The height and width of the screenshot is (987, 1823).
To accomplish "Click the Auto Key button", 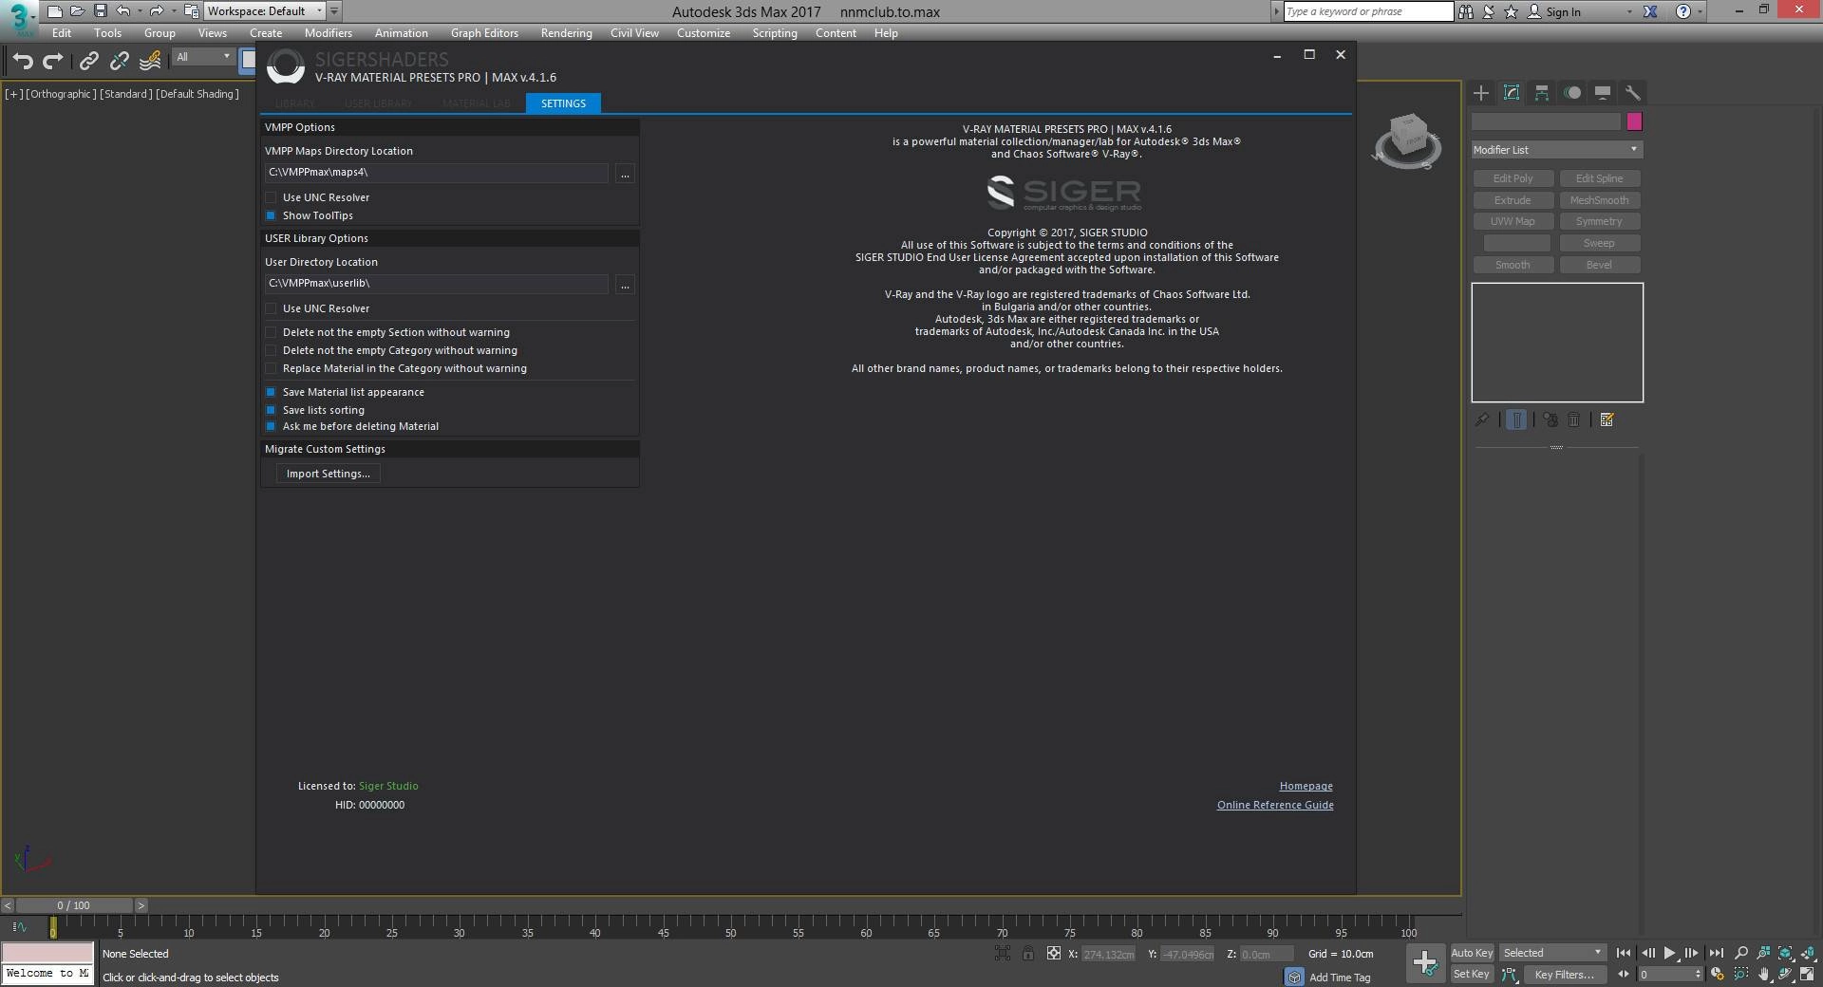I will 1472,953.
